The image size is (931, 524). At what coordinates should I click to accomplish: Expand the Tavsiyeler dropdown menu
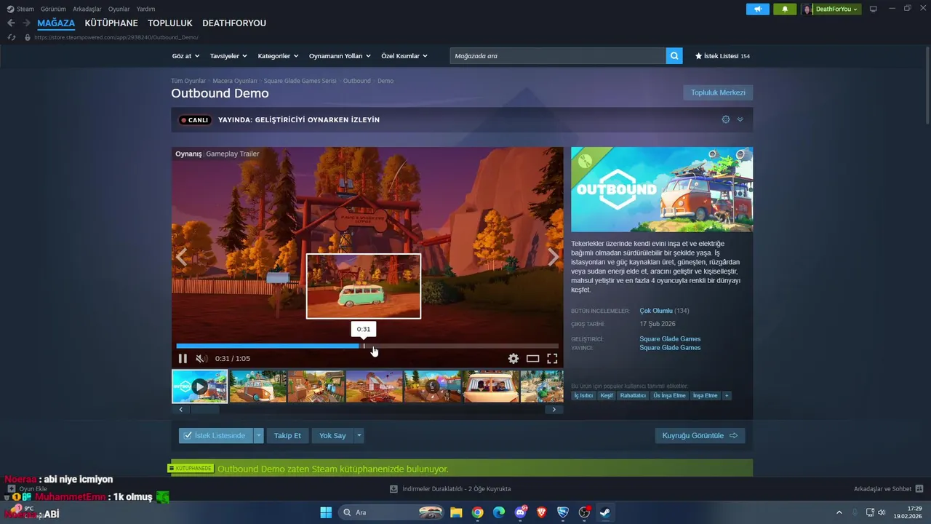[x=228, y=56]
